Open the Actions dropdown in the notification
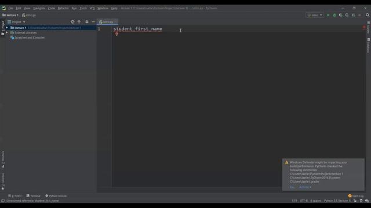The height and width of the screenshot is (208, 371). [305, 187]
